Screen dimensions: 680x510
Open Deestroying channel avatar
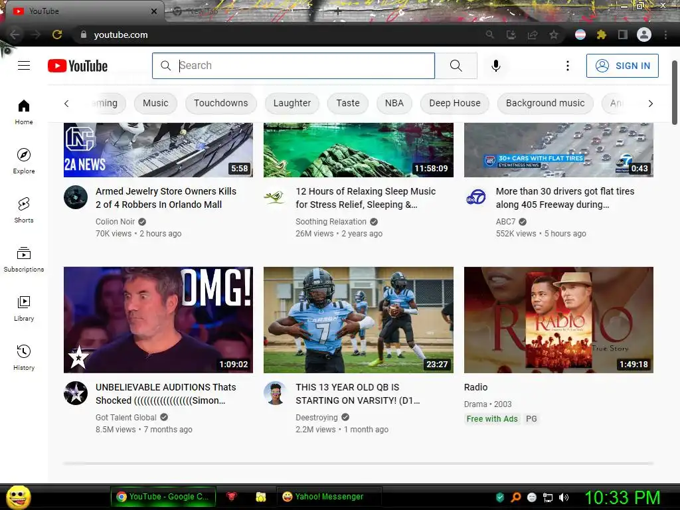pyautogui.click(x=276, y=393)
